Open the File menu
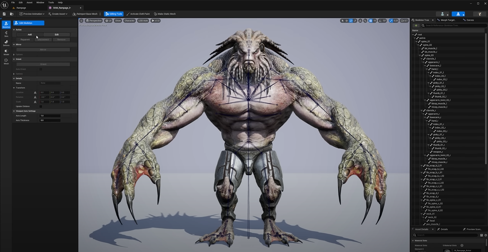This screenshot has width=488, height=252. pyautogui.click(x=13, y=2)
